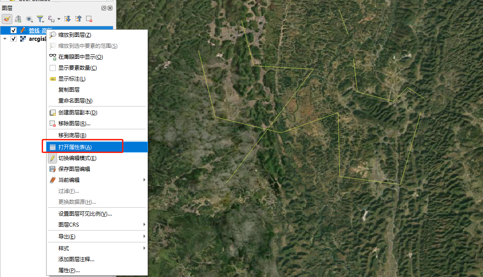Screen dimensions: 483x277
Task: Toggle 切换编辑模式(E) menu entry
Action: (97, 158)
